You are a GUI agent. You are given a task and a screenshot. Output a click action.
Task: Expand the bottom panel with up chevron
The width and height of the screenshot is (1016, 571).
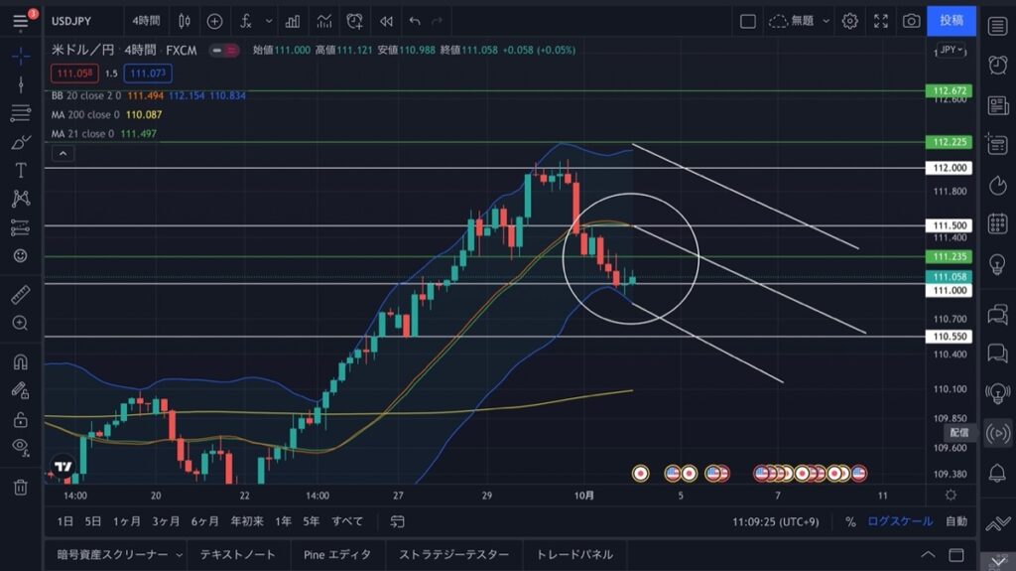coord(928,555)
